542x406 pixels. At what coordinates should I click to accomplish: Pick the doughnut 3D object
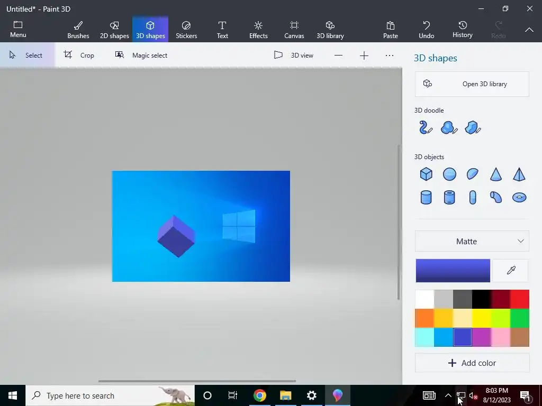519,198
